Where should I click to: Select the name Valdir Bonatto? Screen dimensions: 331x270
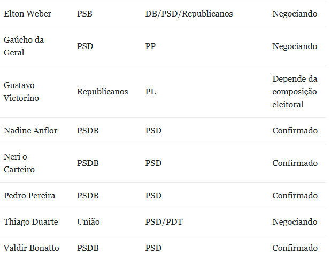[x=32, y=248]
